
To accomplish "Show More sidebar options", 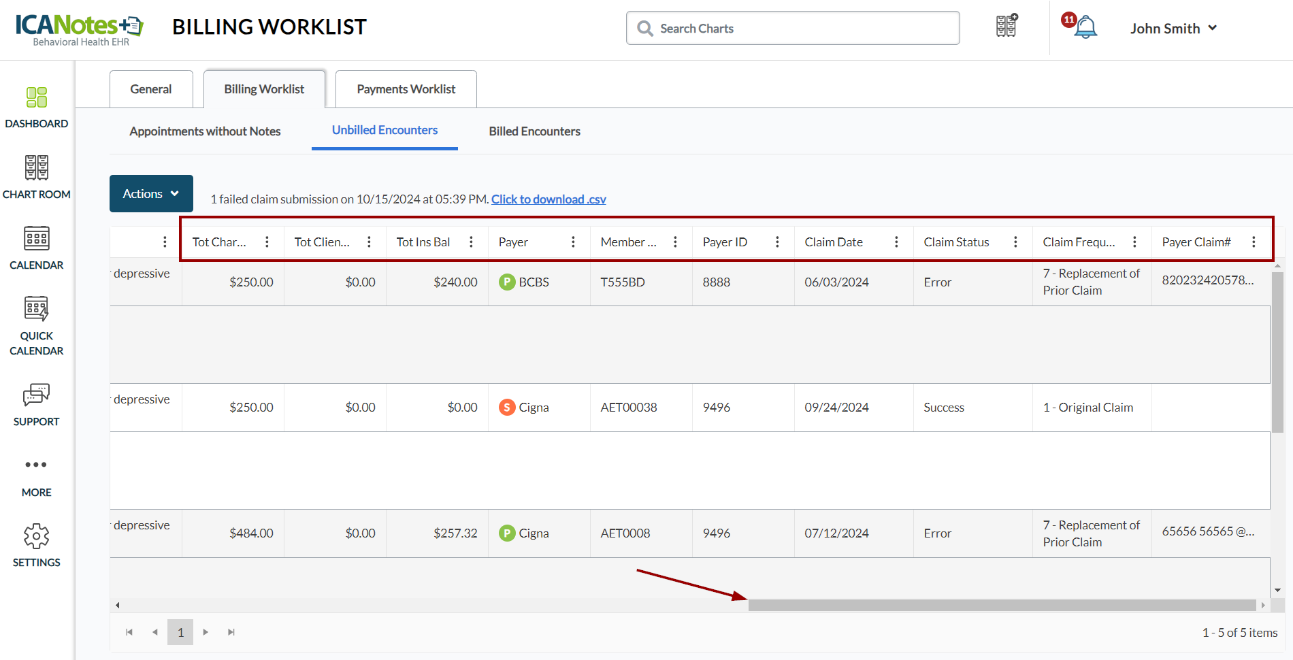I will (37, 475).
